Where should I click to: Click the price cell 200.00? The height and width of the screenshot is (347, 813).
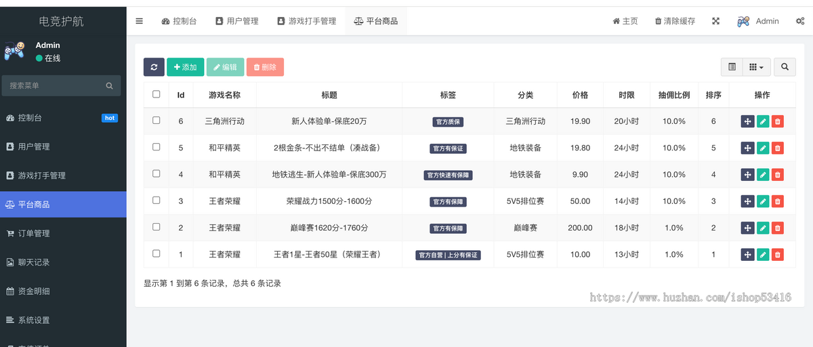580,228
